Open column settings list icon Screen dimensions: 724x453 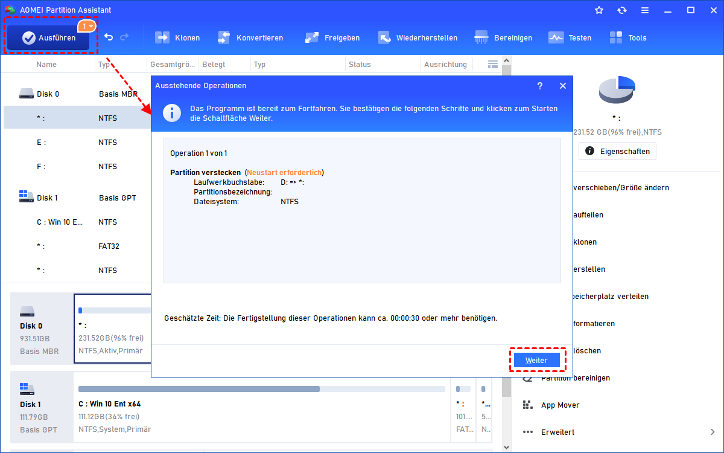(493, 64)
